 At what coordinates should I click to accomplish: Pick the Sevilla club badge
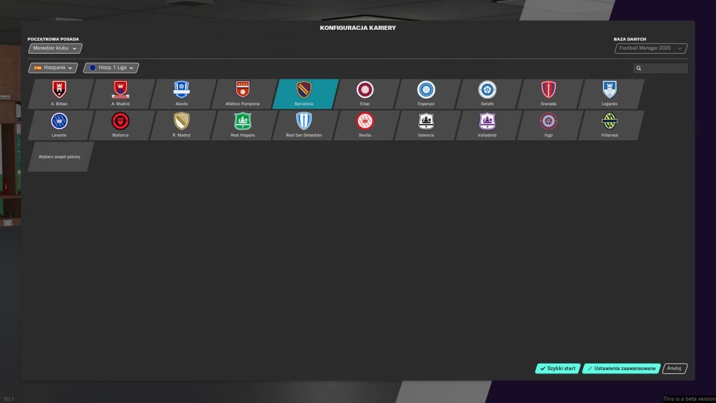tap(365, 121)
